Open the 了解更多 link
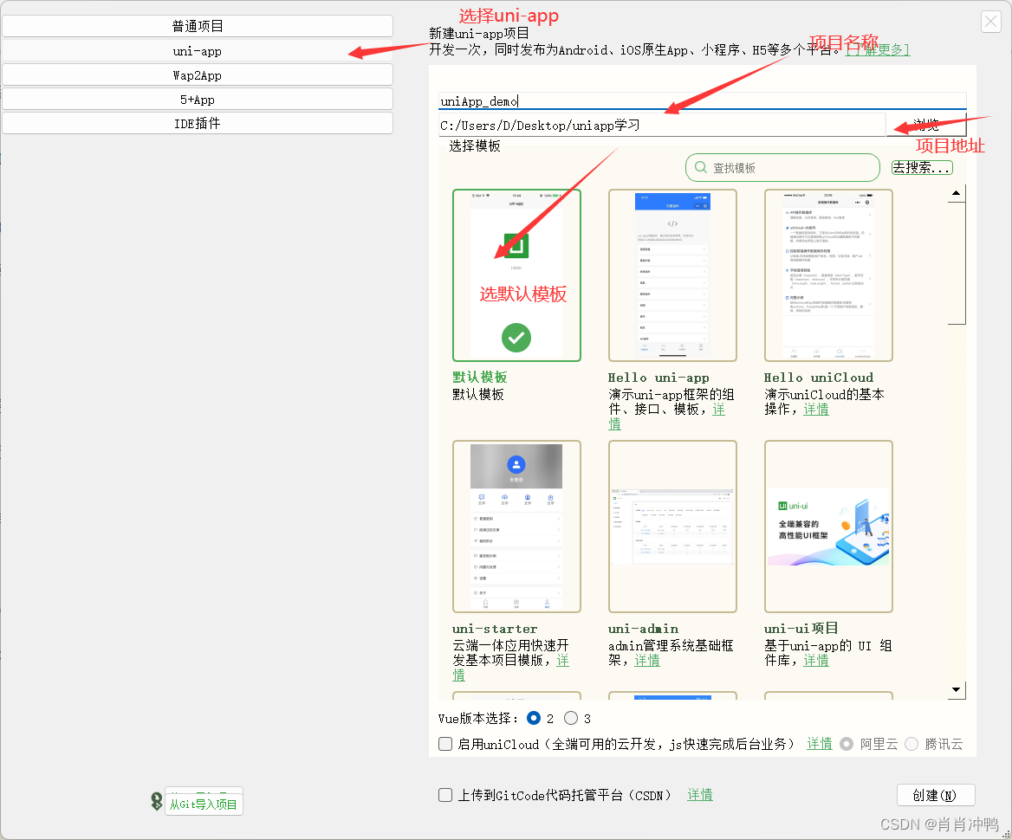1012x840 pixels. tap(878, 49)
